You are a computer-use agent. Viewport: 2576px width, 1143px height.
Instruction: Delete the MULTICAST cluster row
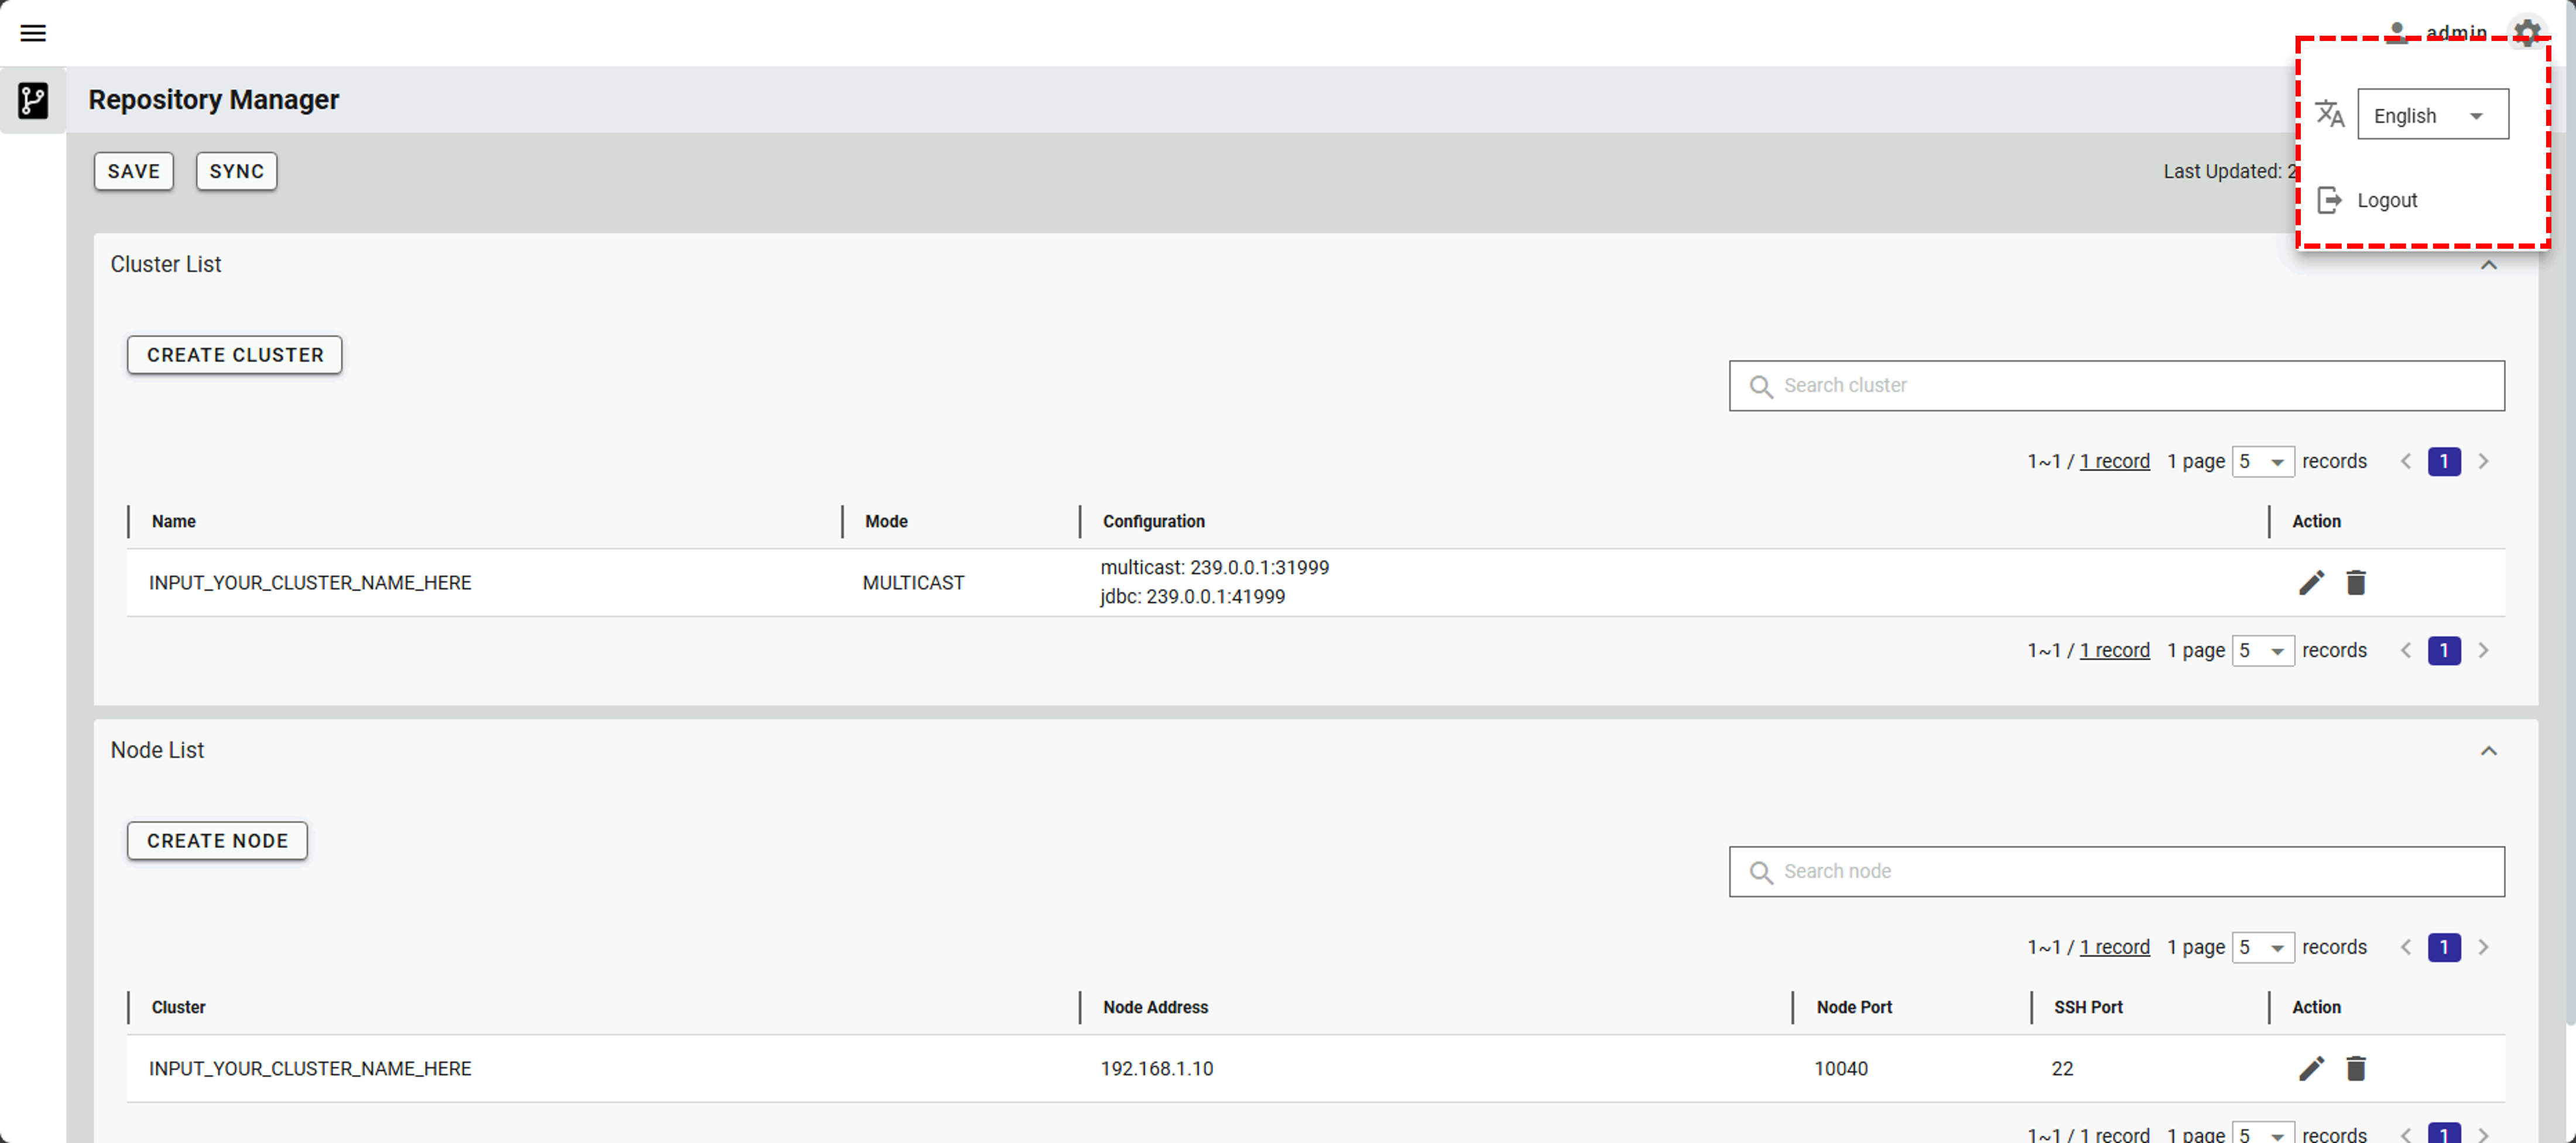click(x=2356, y=582)
